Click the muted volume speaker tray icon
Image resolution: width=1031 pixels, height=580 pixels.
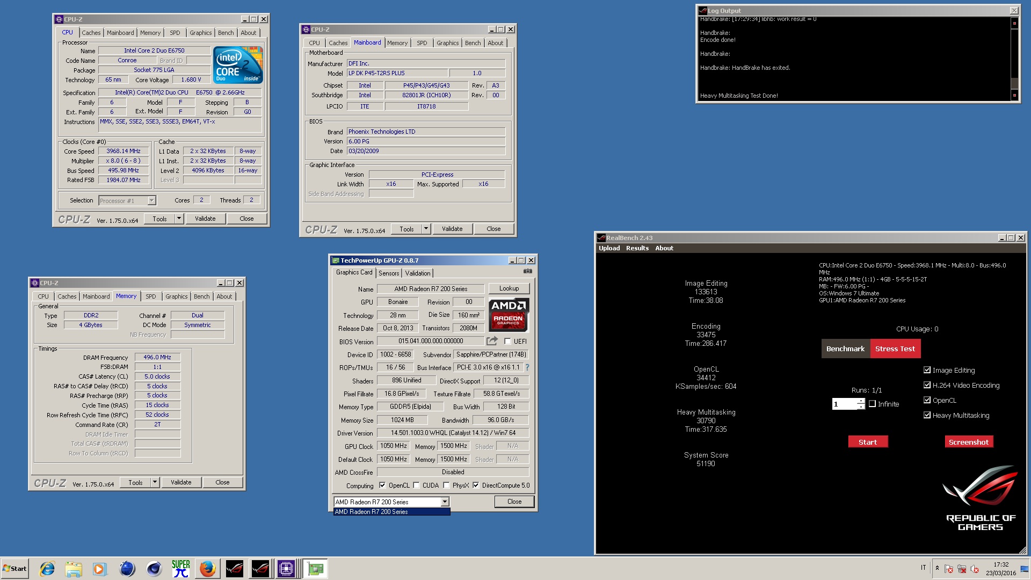[975, 569]
